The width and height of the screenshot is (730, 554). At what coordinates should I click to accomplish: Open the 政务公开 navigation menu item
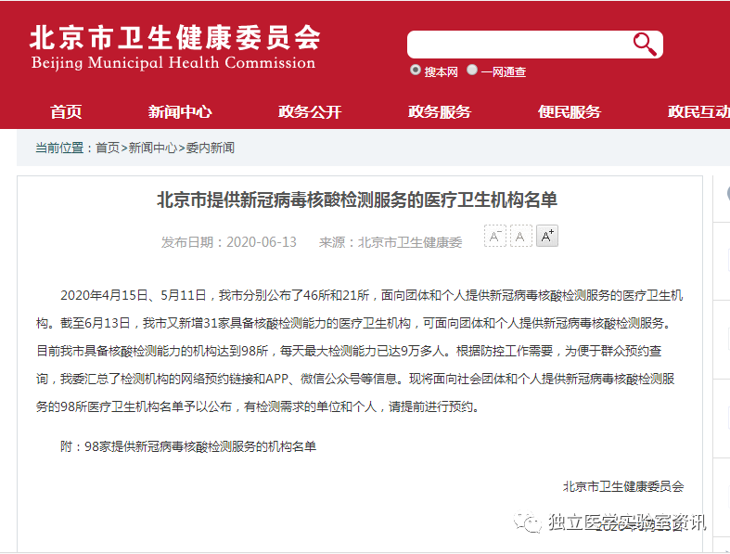pyautogui.click(x=310, y=112)
